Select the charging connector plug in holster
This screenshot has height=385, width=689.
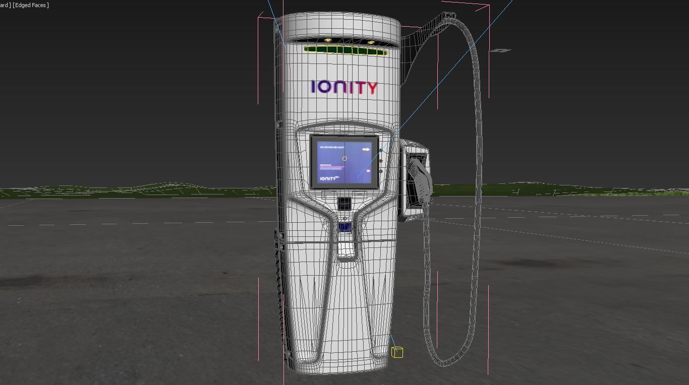click(x=420, y=181)
